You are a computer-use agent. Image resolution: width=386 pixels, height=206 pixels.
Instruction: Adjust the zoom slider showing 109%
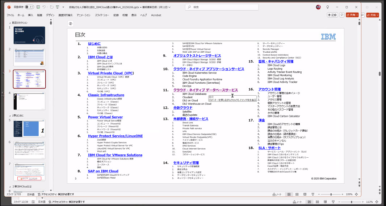pyautogui.click(x=331, y=194)
